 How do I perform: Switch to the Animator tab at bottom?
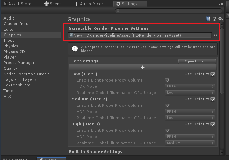15,159
